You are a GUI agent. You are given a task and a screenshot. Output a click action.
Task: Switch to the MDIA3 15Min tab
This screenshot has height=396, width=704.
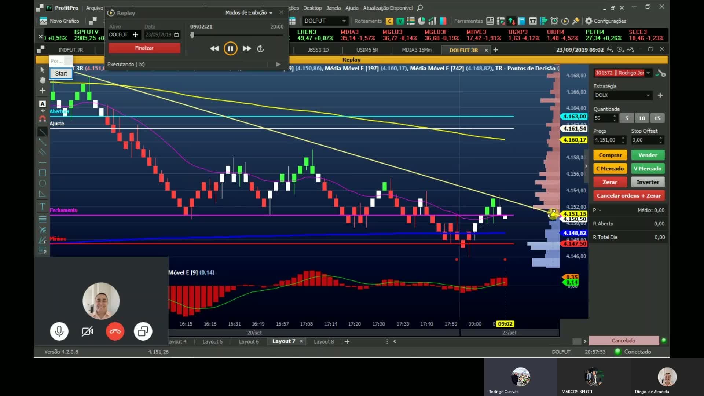[x=417, y=50]
